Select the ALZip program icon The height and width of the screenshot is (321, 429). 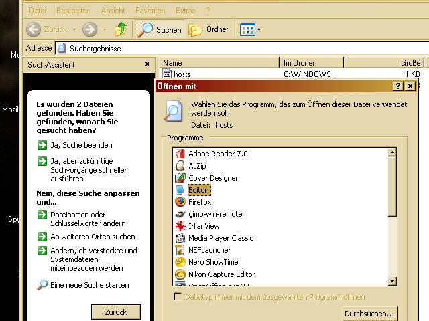(180, 166)
